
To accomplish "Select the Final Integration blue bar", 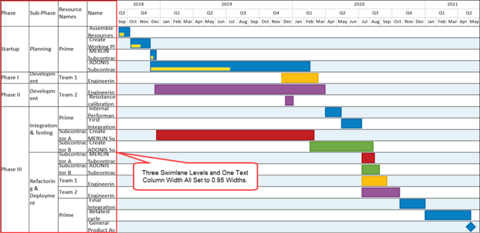I will (x=412, y=204).
